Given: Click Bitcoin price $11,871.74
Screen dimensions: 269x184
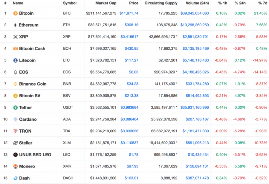Looking at the screenshot, I should [129, 13].
